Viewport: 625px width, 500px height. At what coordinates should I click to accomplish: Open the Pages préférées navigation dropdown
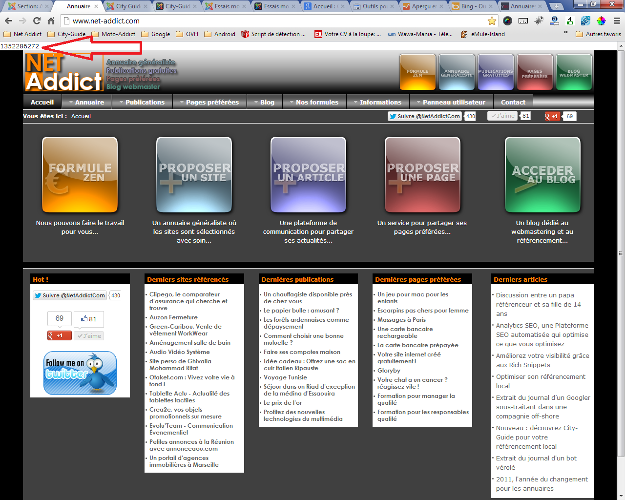pos(209,102)
